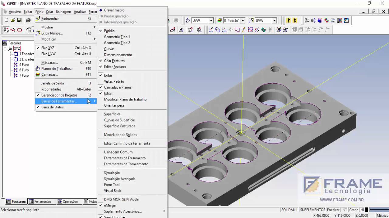This screenshot has height=218, width=389.
Task: Open the 0 'Padrão' layer dropdown
Action: coord(243,21)
